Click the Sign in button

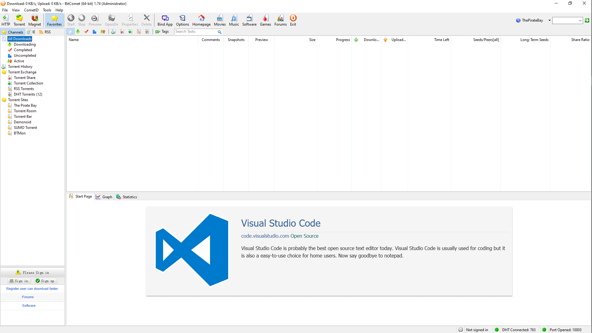point(18,281)
